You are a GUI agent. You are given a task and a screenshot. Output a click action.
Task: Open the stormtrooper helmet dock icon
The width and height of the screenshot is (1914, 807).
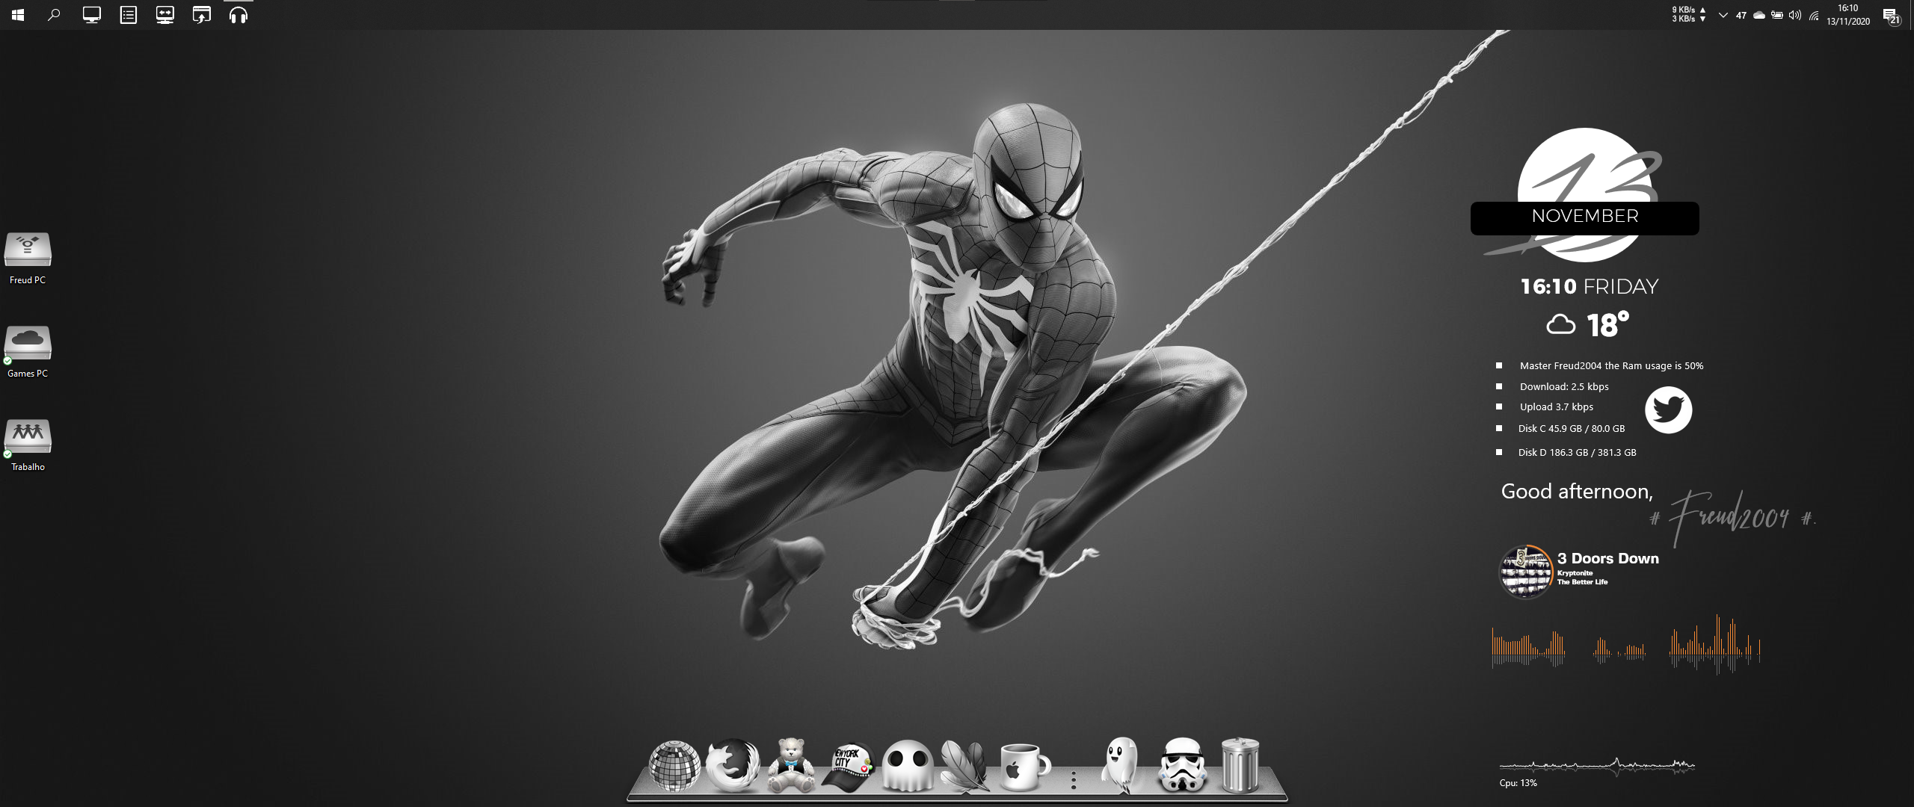point(1182,765)
